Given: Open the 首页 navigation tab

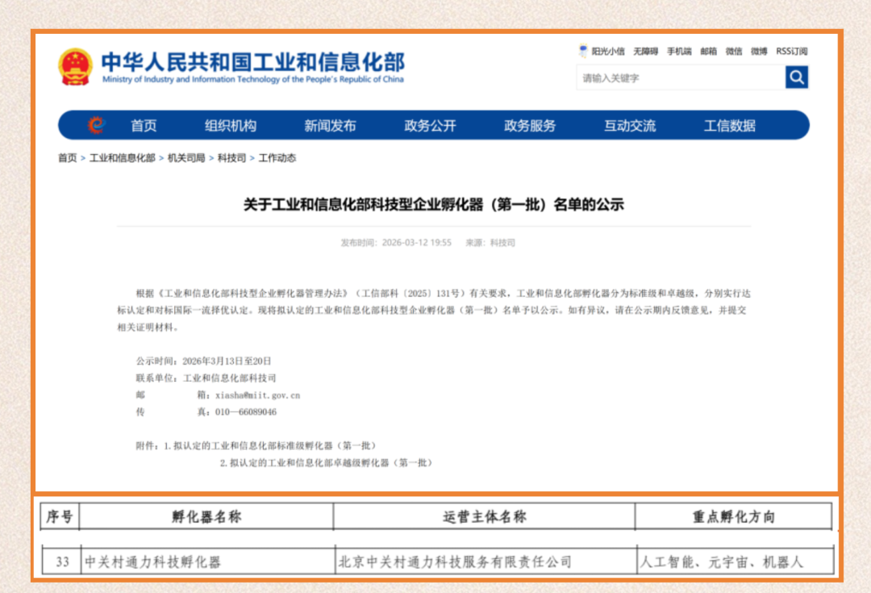Looking at the screenshot, I should 144,126.
